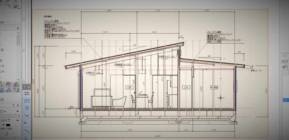289x140 pixels.
Task: Close the attributes palette
Action: (x=18, y=105)
